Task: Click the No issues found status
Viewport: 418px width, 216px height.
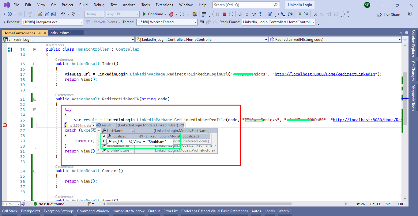Action: [x=49, y=204]
